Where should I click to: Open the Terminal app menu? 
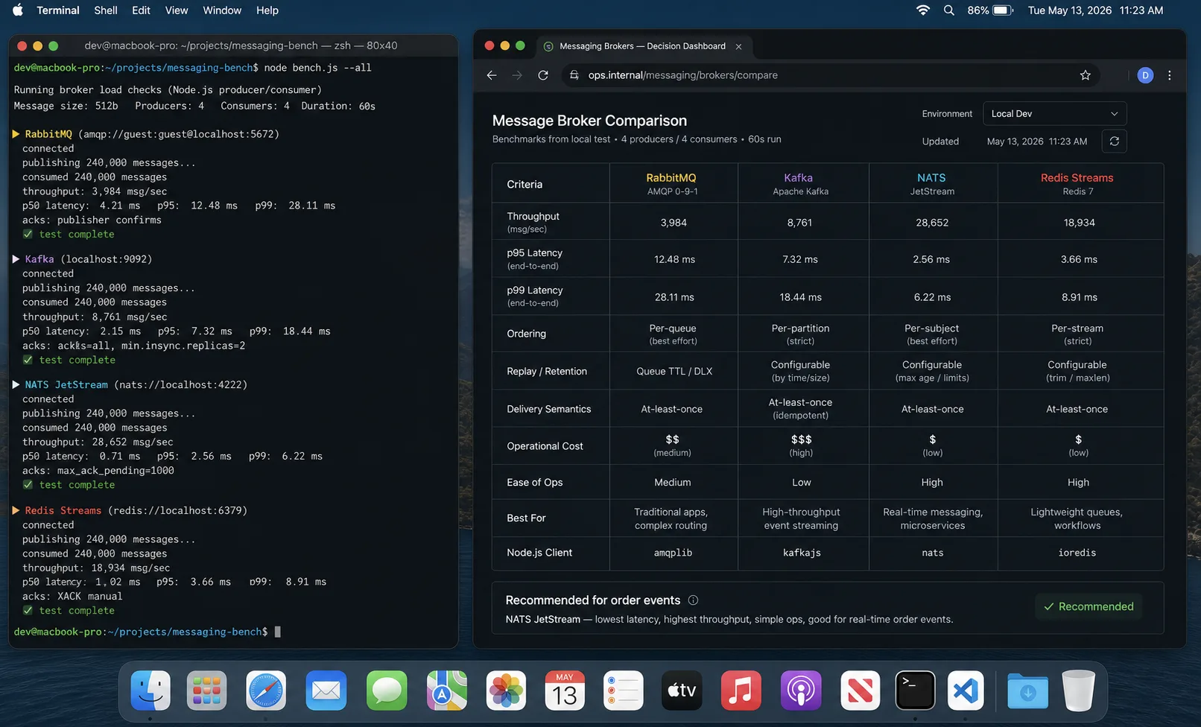point(58,10)
